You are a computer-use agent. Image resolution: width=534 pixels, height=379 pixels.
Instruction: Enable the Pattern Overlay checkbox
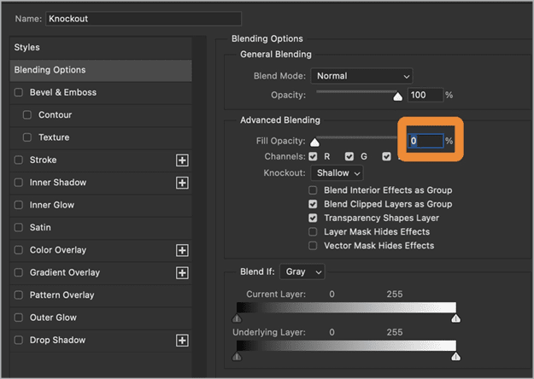click(x=19, y=295)
